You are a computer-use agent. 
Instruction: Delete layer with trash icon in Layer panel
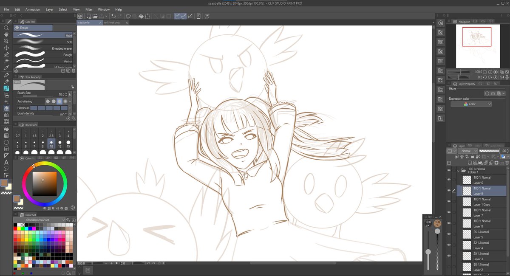coord(507,163)
